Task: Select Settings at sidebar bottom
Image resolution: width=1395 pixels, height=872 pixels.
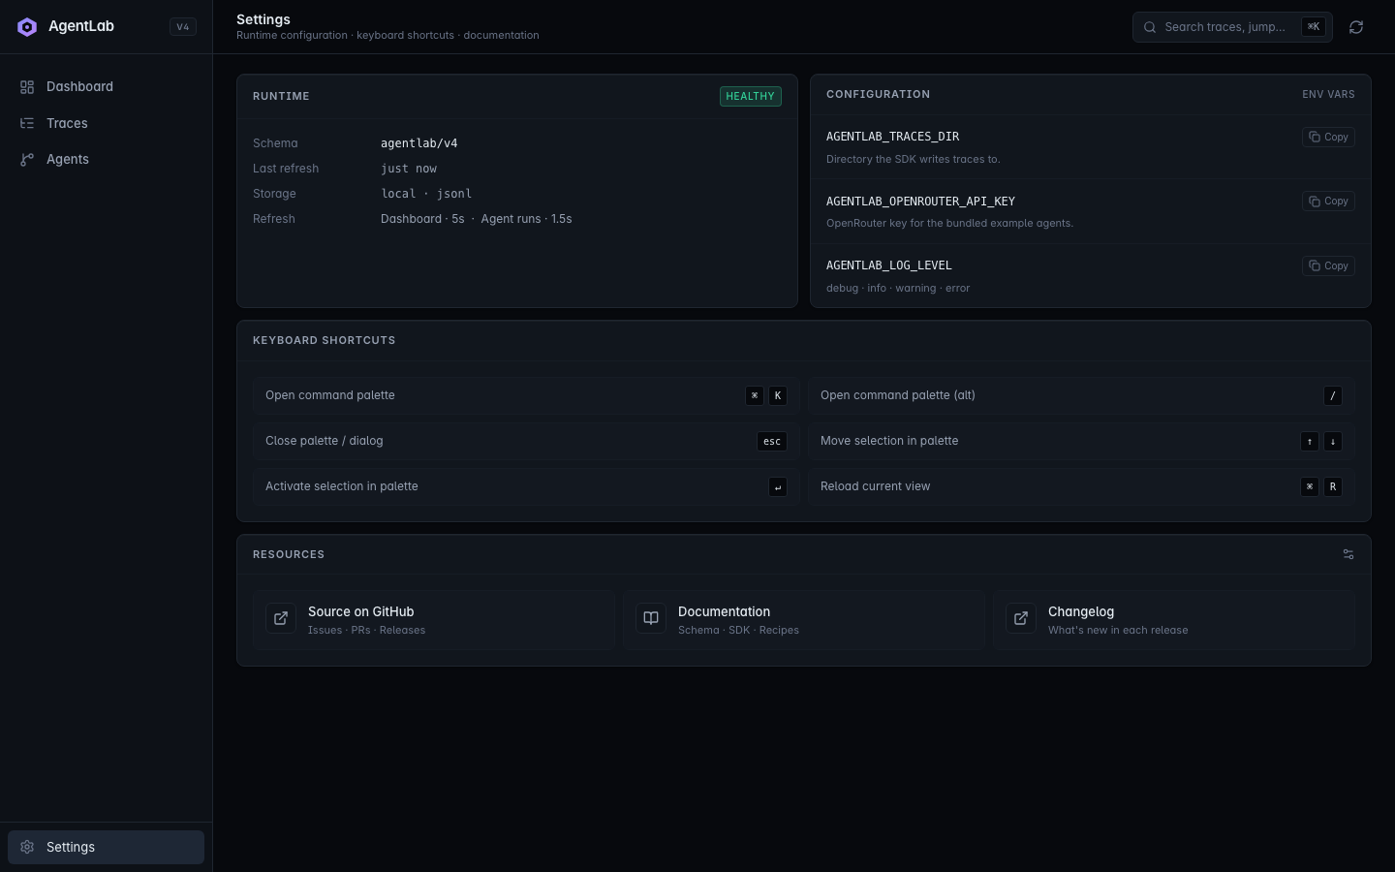Action: click(107, 847)
